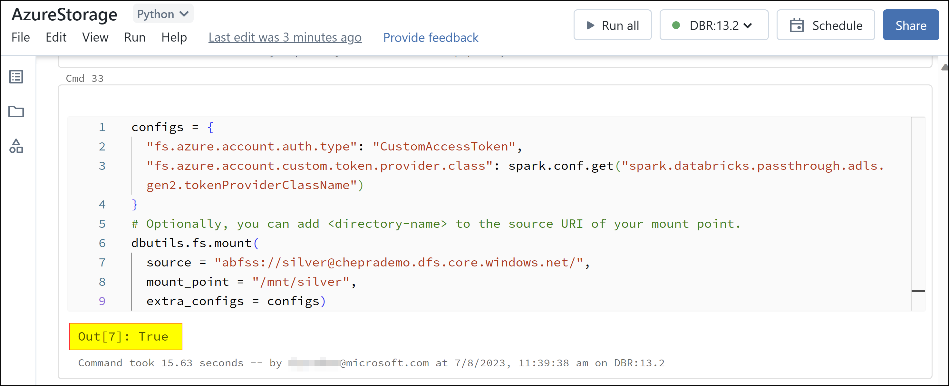Open the Run menu dropdown options
Screen dimensions: 949x386
point(134,37)
